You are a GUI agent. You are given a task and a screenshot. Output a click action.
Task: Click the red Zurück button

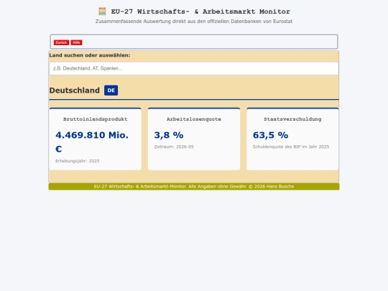click(x=61, y=42)
